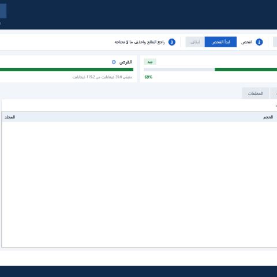Open the partially visible tab beside الملفات
The height and width of the screenshot is (277, 277).
(274, 93)
